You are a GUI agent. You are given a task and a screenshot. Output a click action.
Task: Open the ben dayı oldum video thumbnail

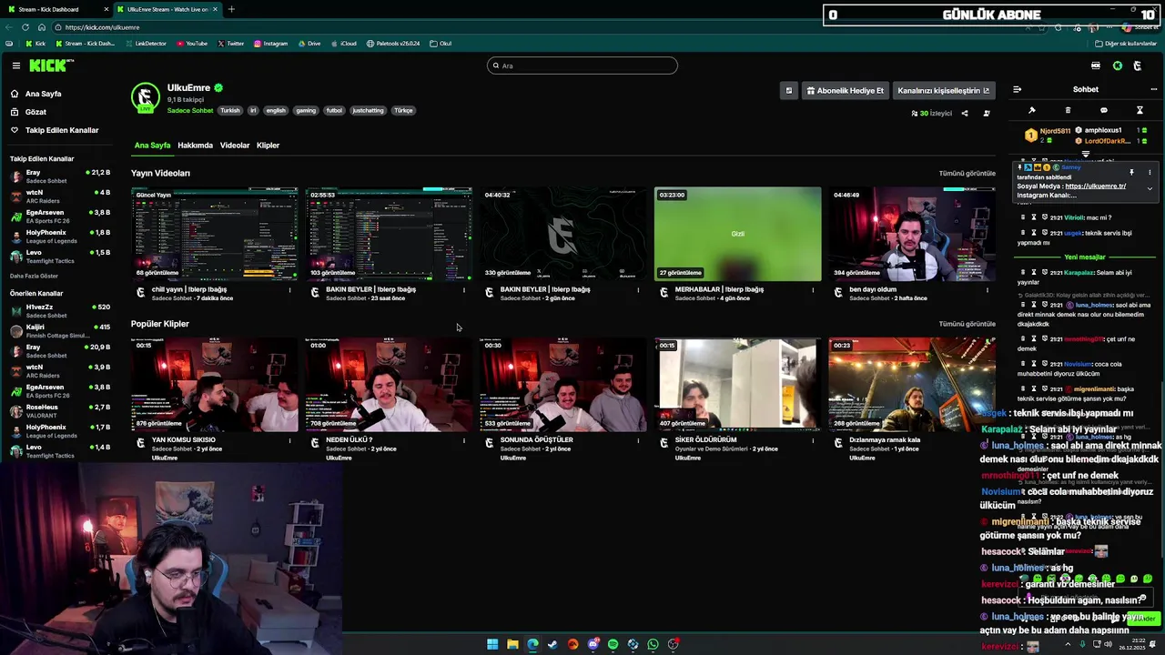coord(911,235)
